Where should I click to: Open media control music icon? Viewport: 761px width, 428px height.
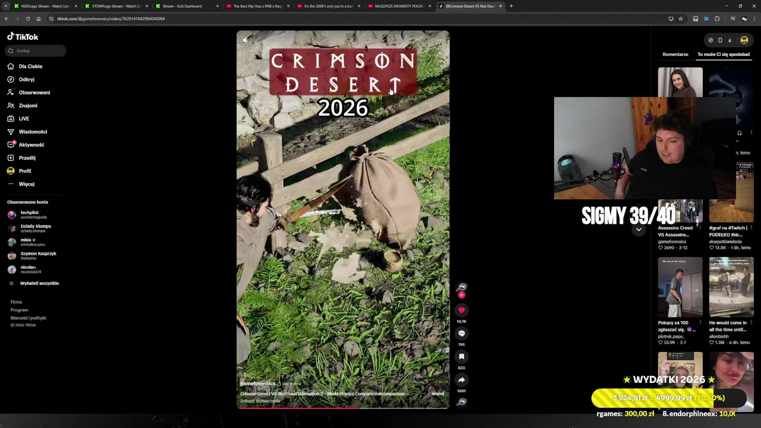point(732,18)
